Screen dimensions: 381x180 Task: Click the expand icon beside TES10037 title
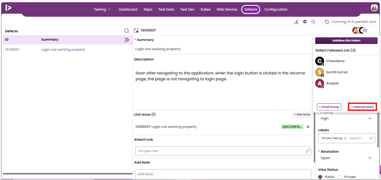click(x=136, y=30)
